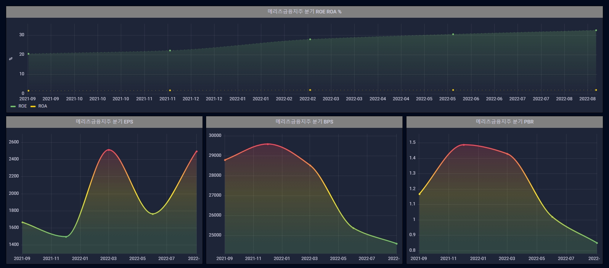Viewport: 609px width, 268px height.
Task: Click the 2600 y-axis label in EPS chart
Action: pyautogui.click(x=14, y=142)
